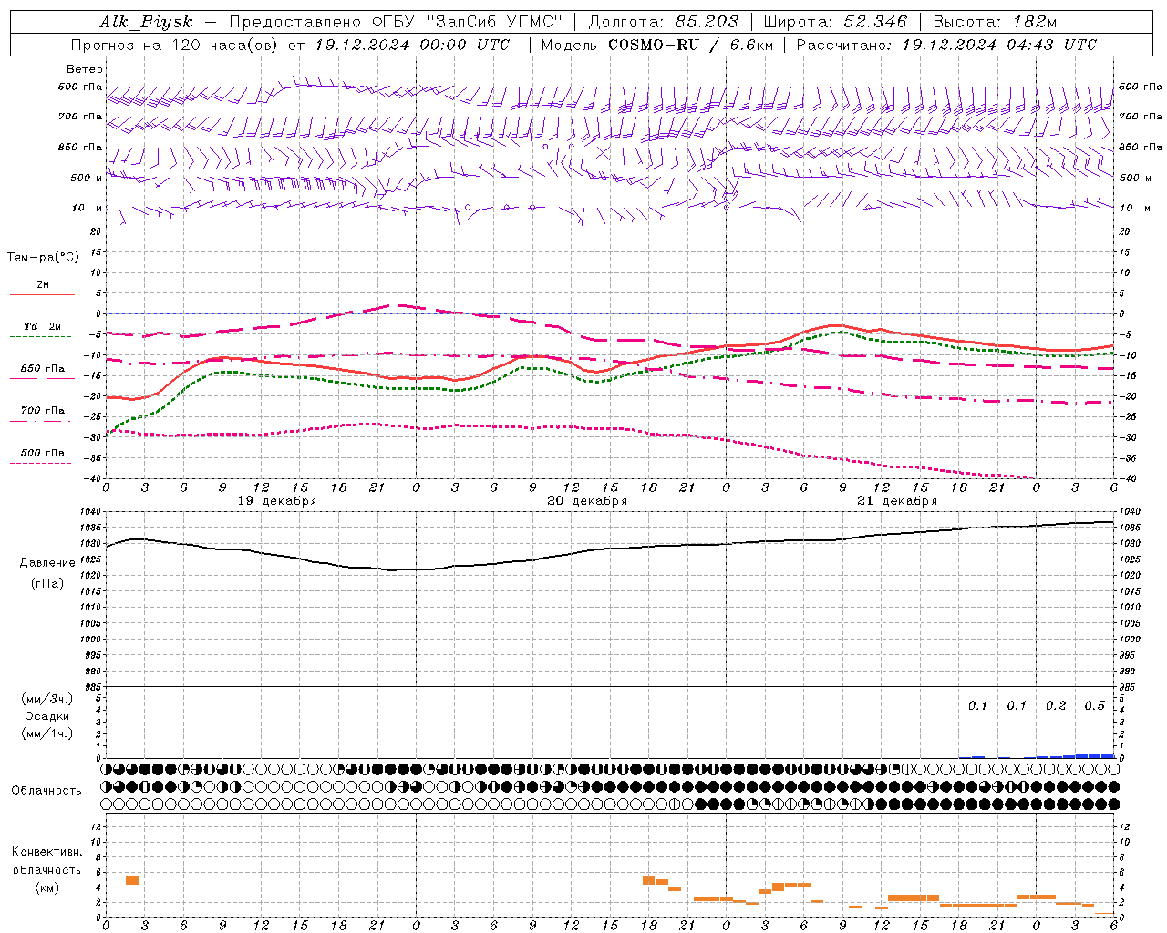Click the 850 гПа wind level label on right
This screenshot has height=933, width=1167.
pos(1141,147)
